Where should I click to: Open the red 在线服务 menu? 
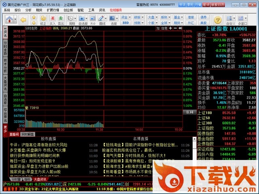(116, 10)
